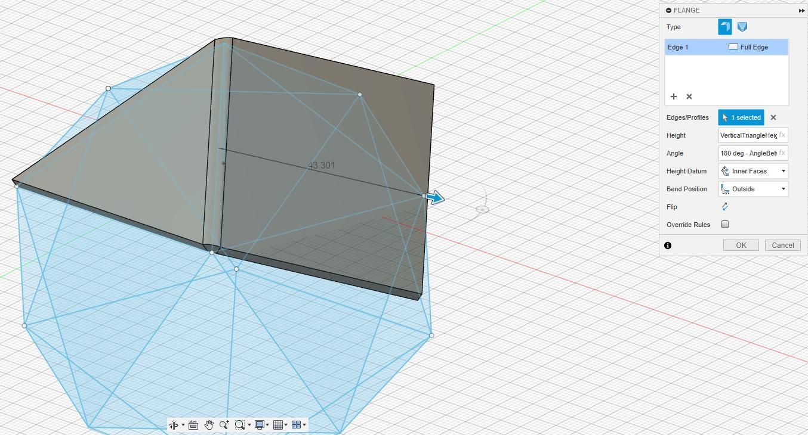Activate the Pan hand tool

click(x=209, y=425)
